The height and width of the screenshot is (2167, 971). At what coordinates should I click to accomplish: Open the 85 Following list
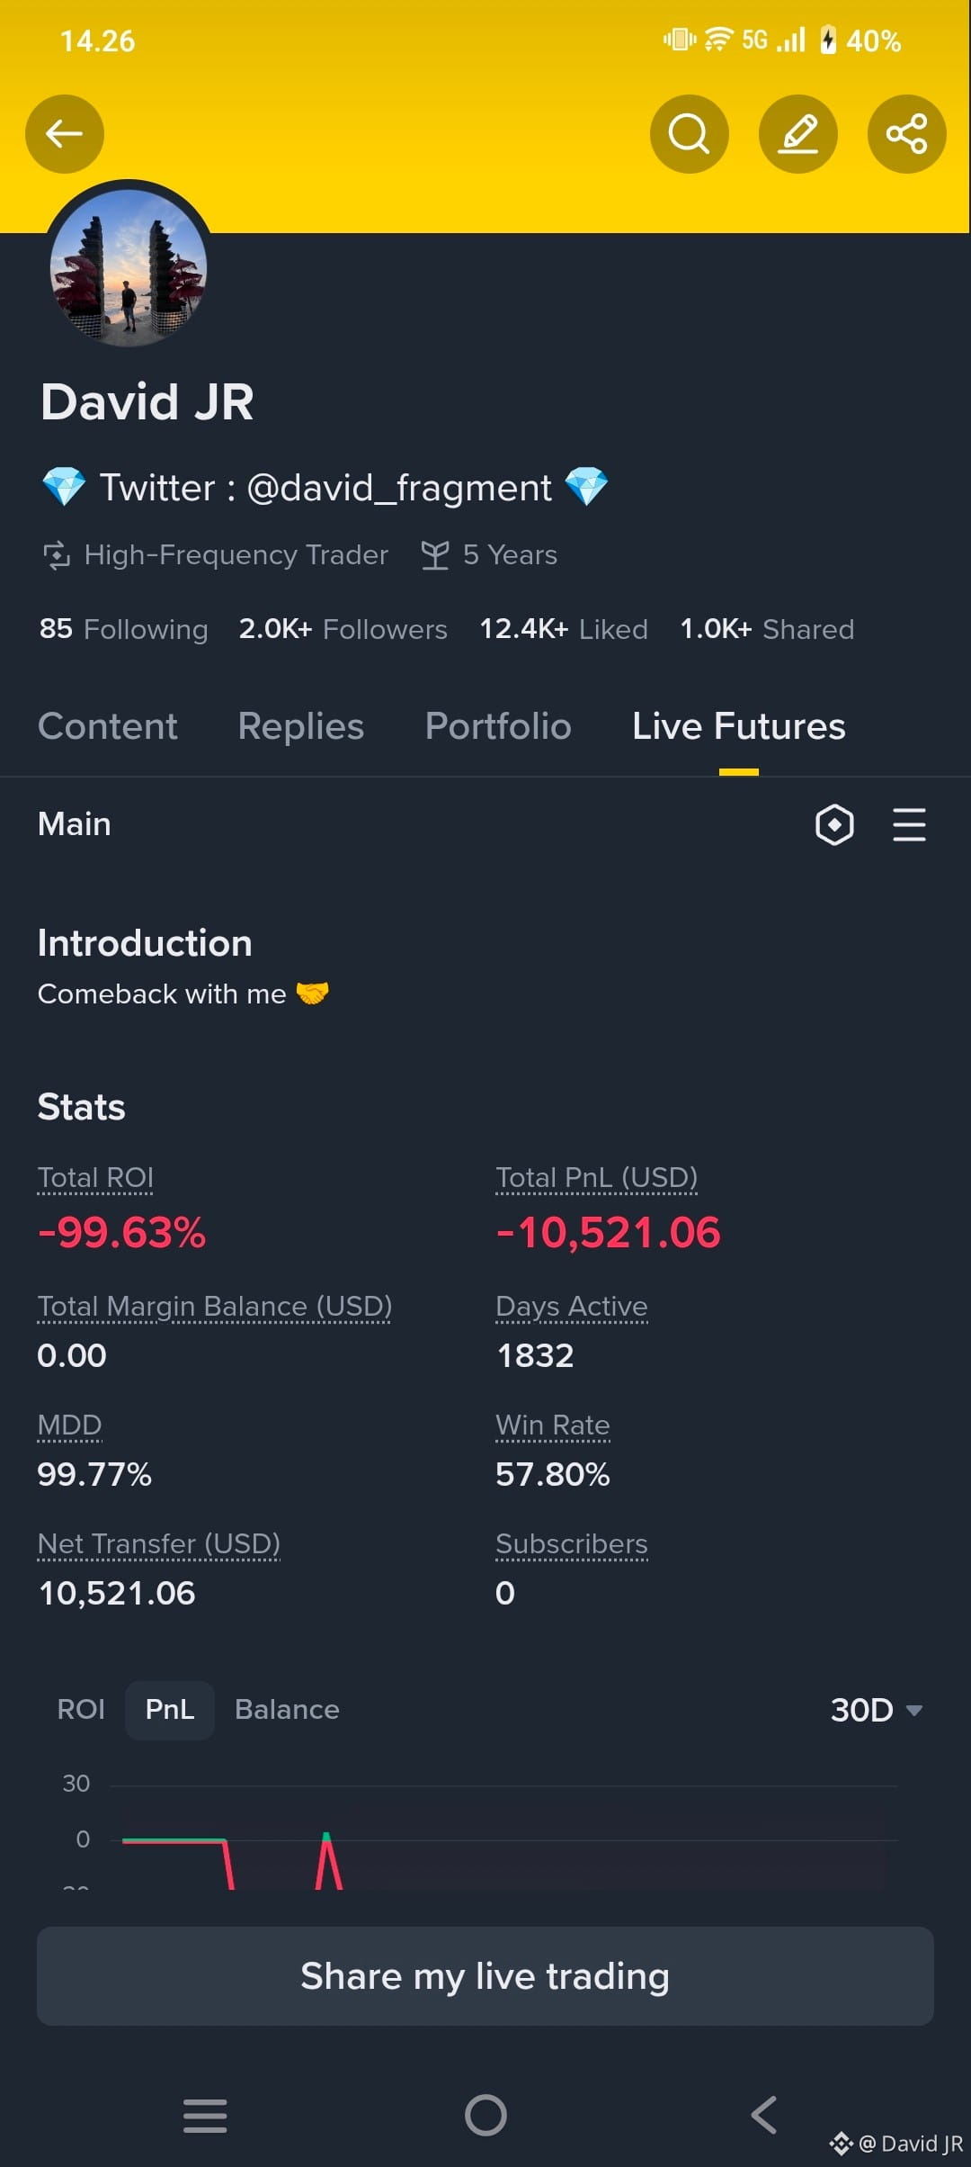pyautogui.click(x=123, y=629)
